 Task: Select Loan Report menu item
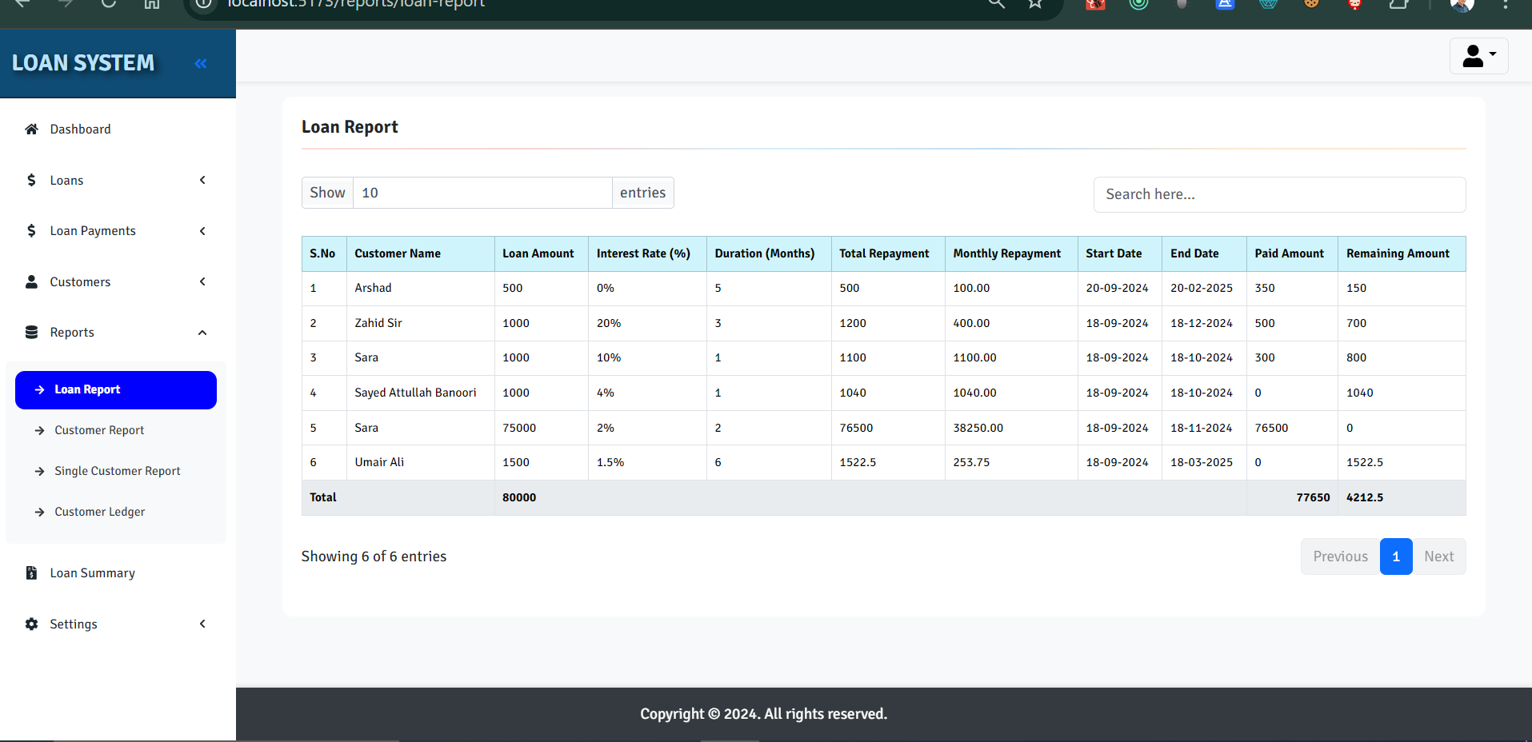click(116, 389)
